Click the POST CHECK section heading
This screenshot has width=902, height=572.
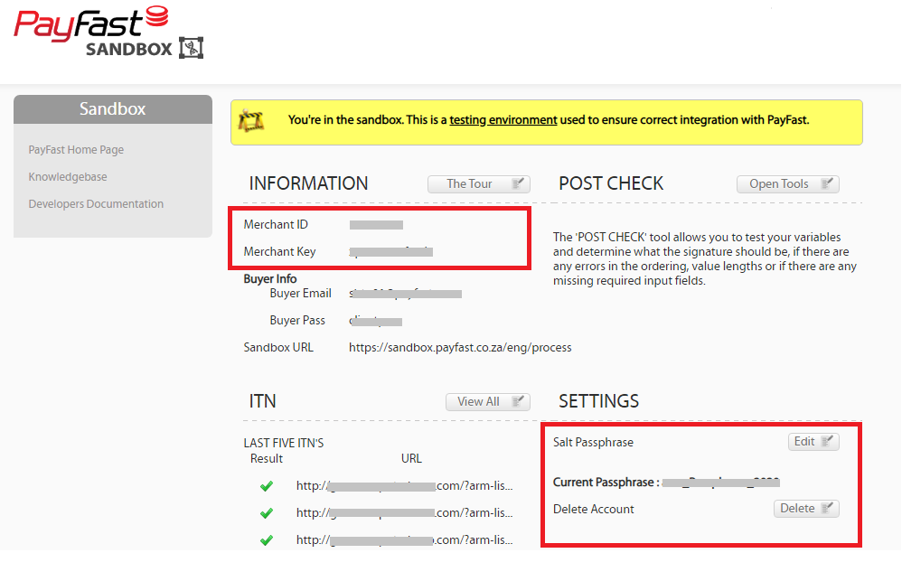click(x=611, y=183)
